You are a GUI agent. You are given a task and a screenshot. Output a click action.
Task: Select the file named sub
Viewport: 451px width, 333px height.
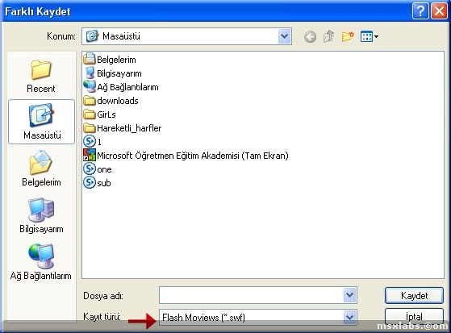coord(97,182)
